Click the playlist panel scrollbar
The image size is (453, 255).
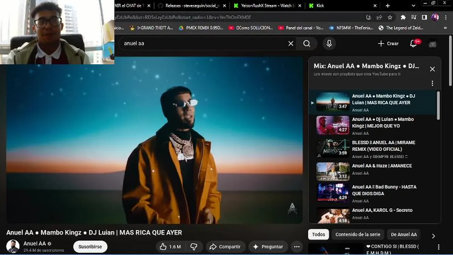click(438, 106)
